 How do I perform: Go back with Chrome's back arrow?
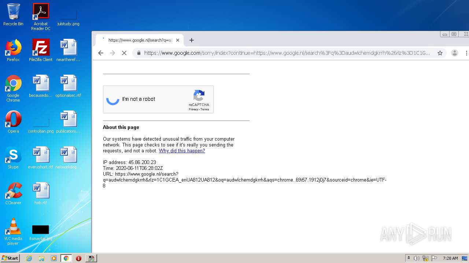pyautogui.click(x=101, y=53)
